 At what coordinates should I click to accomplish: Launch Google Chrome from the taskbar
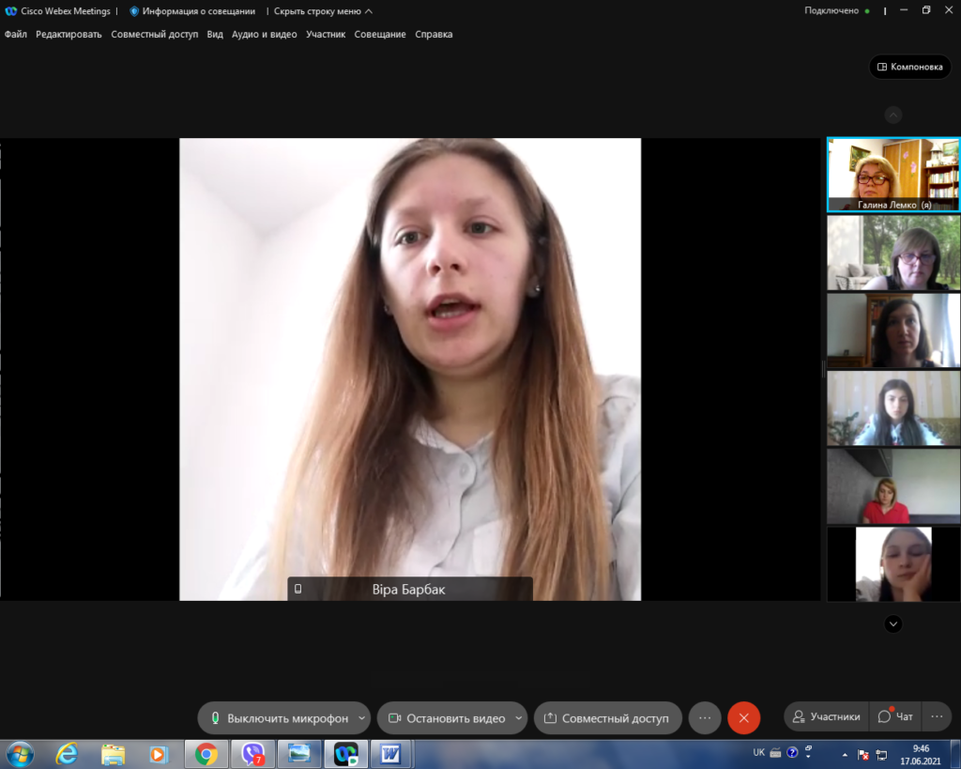pyautogui.click(x=206, y=754)
